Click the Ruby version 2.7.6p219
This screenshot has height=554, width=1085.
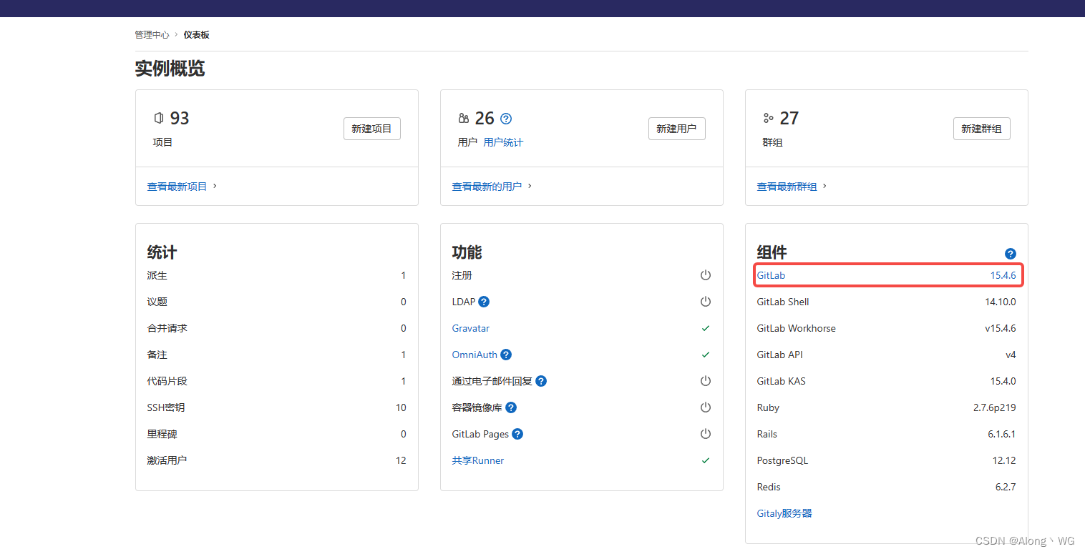[x=995, y=407]
